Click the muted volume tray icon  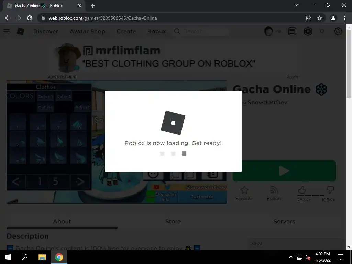pyautogui.click(x=308, y=257)
